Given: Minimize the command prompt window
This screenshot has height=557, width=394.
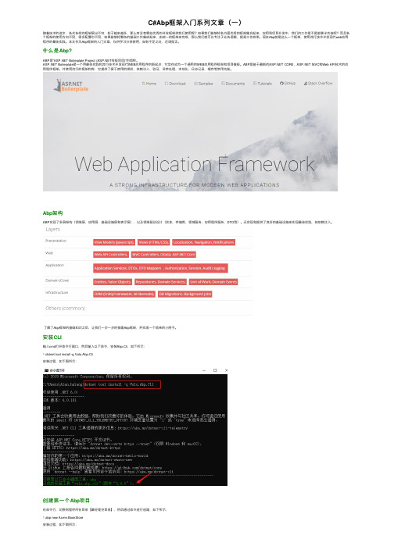Looking at the screenshot, I should pyautogui.click(x=204, y=370).
